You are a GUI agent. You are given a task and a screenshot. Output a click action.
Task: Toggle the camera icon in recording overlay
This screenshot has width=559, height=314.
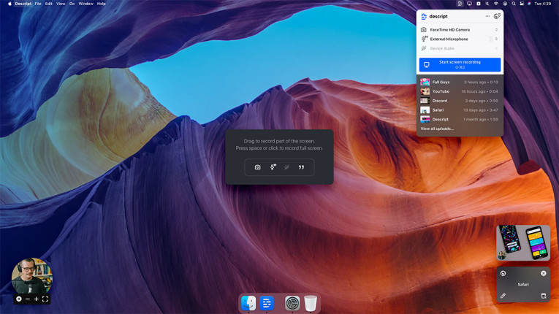[257, 167]
